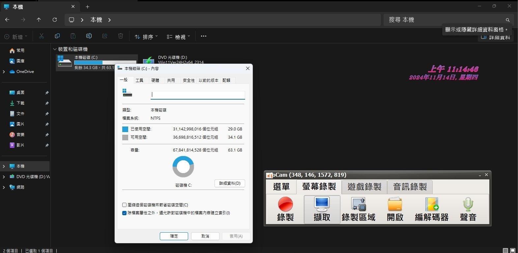The height and width of the screenshot is (253, 518).
Task: Expand the OneDrive tree node
Action: click(4, 72)
